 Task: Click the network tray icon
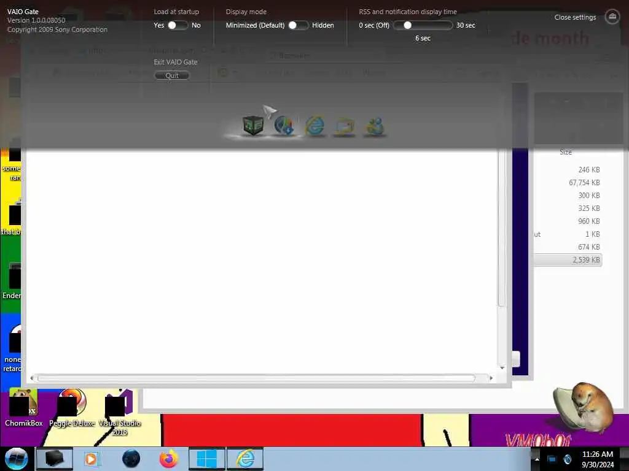pos(552,459)
